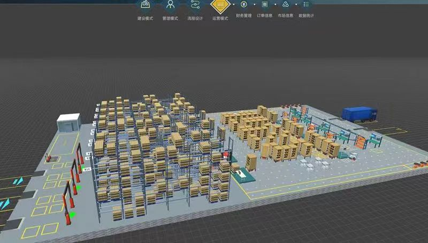This screenshot has width=428, height=243.
Task: Click the 市场信息 text label
Action: (x=286, y=16)
